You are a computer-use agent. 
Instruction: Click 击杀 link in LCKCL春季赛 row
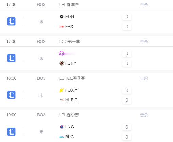(x=144, y=78)
